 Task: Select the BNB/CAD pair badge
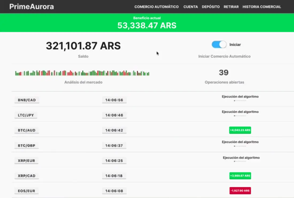point(26,100)
